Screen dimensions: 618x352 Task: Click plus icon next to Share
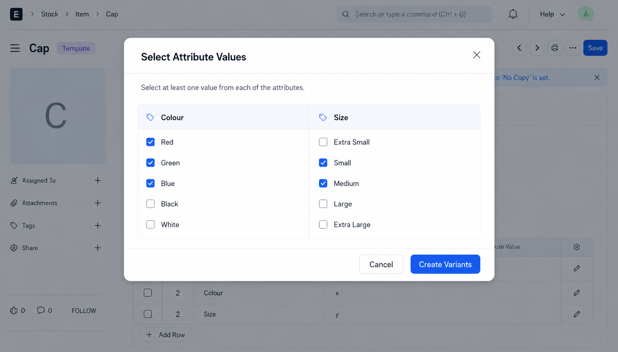(x=97, y=248)
